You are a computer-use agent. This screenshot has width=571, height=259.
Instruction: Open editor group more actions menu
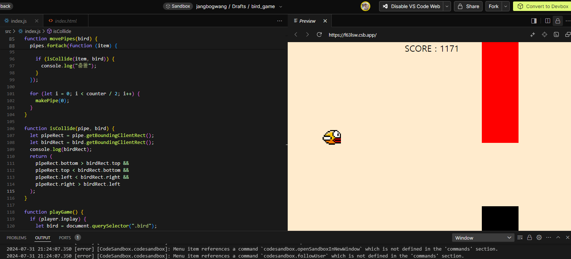pyautogui.click(x=280, y=21)
